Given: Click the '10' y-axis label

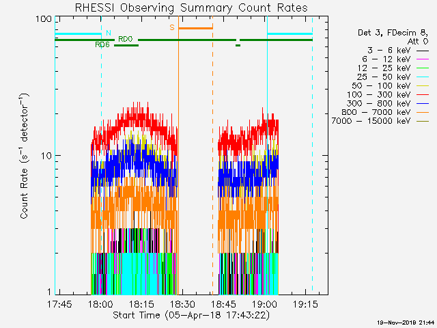Looking at the screenshot, I should 46,156.
